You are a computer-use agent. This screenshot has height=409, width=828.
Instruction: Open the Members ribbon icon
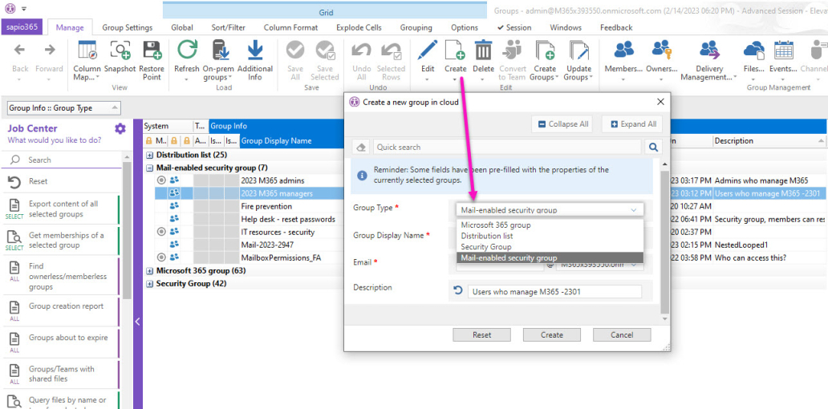coord(623,51)
